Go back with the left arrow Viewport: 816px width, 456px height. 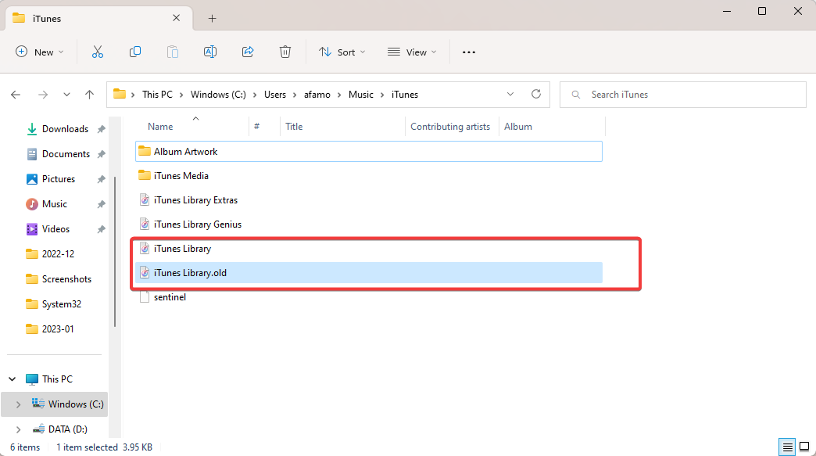[x=16, y=94]
